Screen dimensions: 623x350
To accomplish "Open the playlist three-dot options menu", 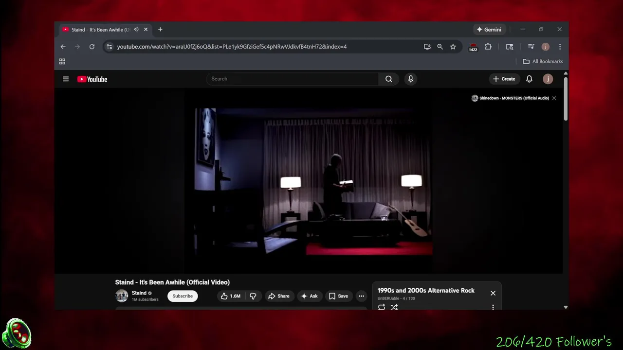I will (x=493, y=307).
